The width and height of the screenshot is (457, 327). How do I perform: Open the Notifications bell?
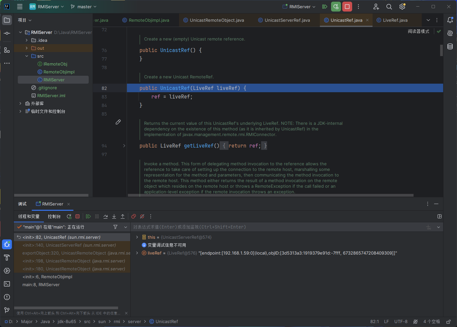coord(450,20)
